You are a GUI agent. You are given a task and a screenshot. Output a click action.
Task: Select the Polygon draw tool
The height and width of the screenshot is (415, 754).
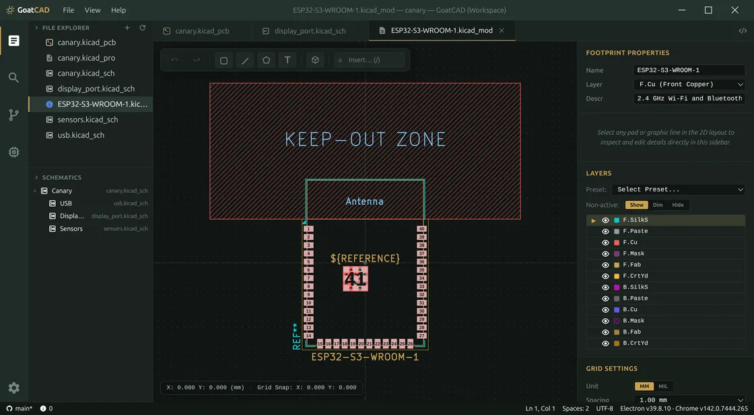point(266,60)
